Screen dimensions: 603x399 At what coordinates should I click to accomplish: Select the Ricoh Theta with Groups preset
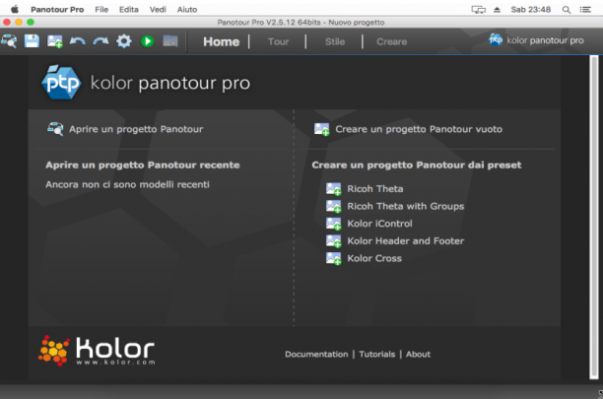406,206
